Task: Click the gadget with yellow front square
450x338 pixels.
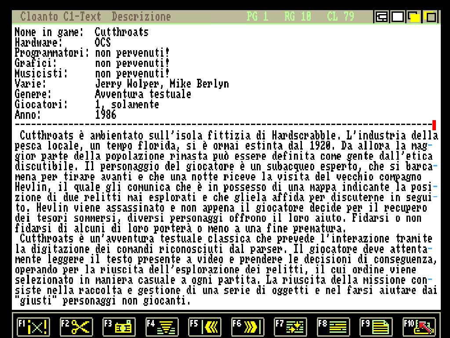Action: coord(414,17)
